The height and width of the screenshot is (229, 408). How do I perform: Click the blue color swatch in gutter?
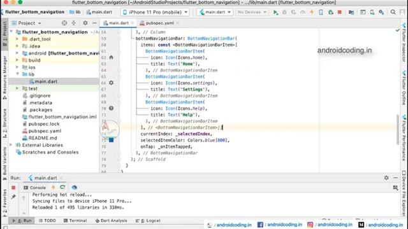[x=111, y=140]
